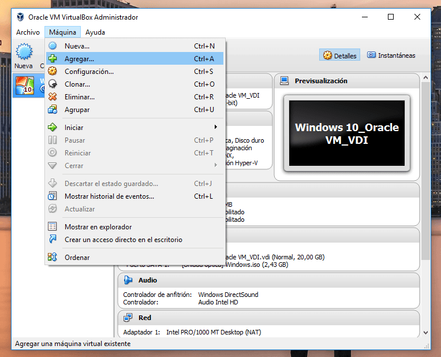Choose Nueva... from the Máquina menu
Image resolution: width=441 pixels, height=357 pixels.
click(135, 46)
